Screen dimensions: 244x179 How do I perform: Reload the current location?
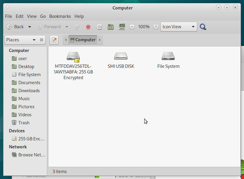[99, 27]
